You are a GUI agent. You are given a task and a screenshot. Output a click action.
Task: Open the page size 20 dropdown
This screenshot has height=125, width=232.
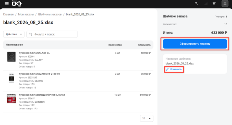click(147, 118)
